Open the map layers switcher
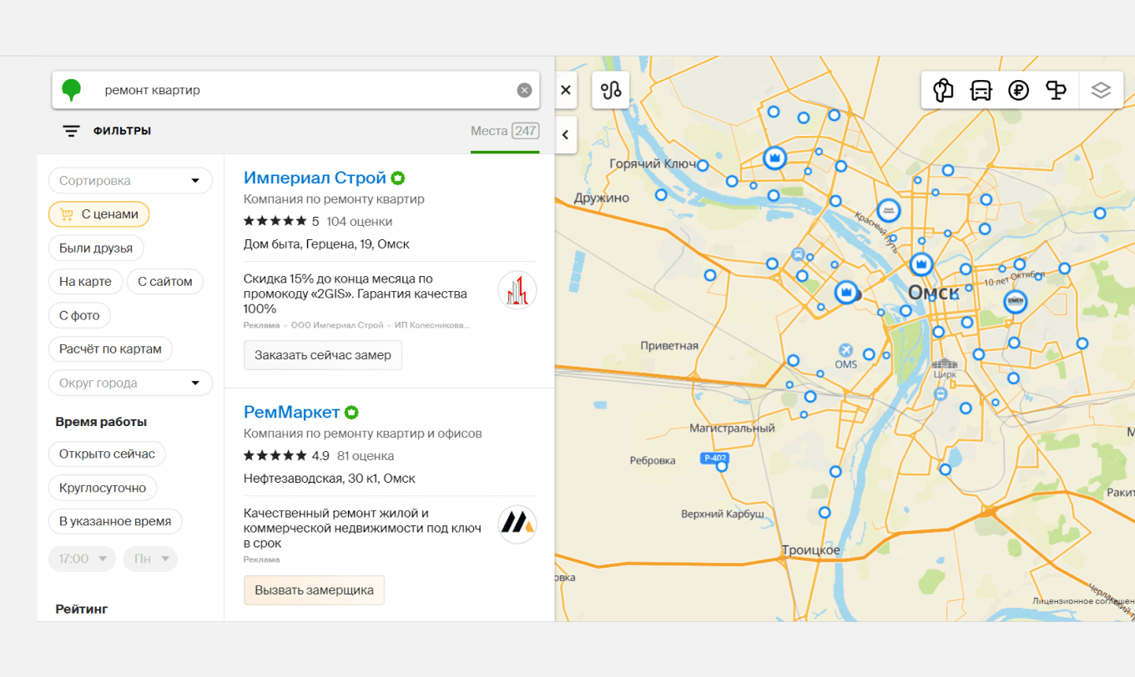Screen dimensions: 1135x677 pos(1101,90)
